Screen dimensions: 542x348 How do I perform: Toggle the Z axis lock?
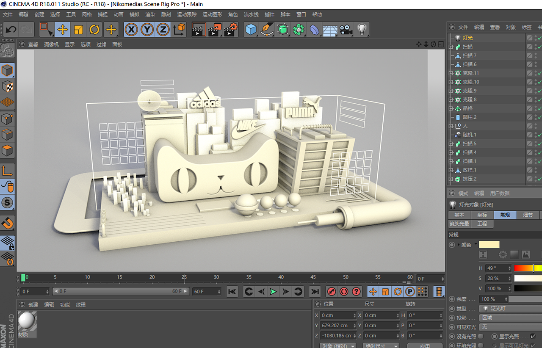163,30
